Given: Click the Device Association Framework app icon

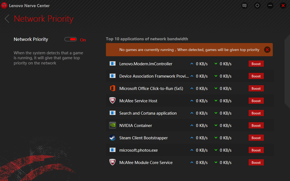Looking at the screenshot, I should coord(112,76).
